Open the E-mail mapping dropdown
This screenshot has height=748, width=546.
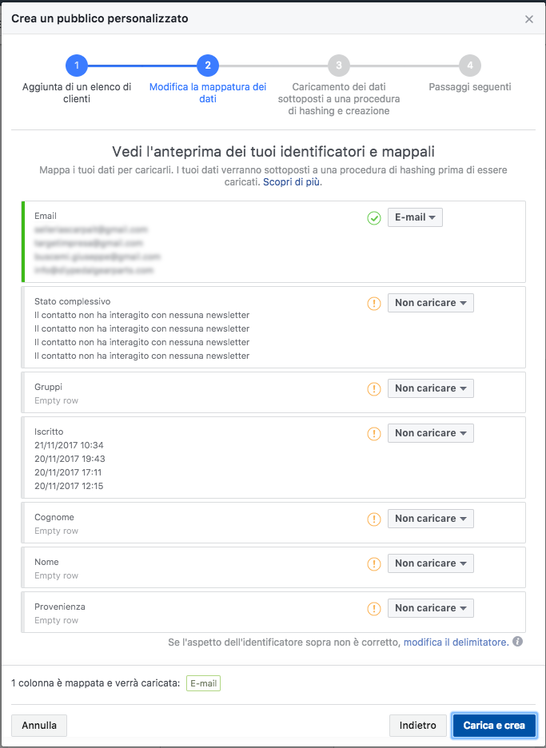[415, 217]
